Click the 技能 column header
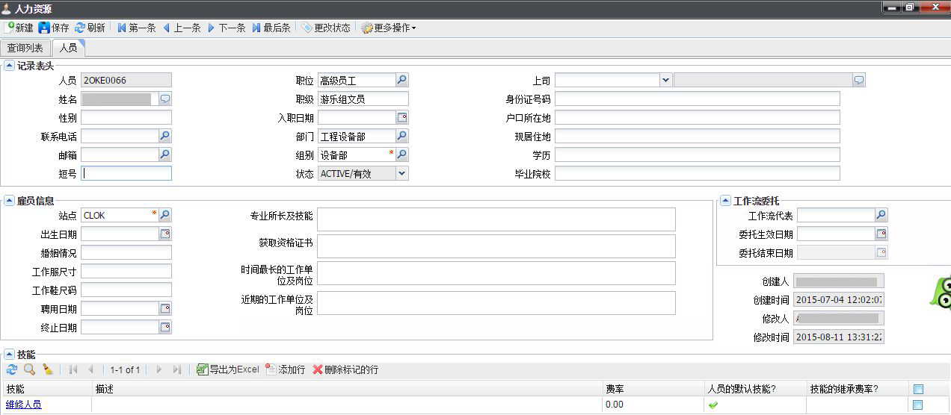This screenshot has height=415, width=951. click(x=46, y=389)
